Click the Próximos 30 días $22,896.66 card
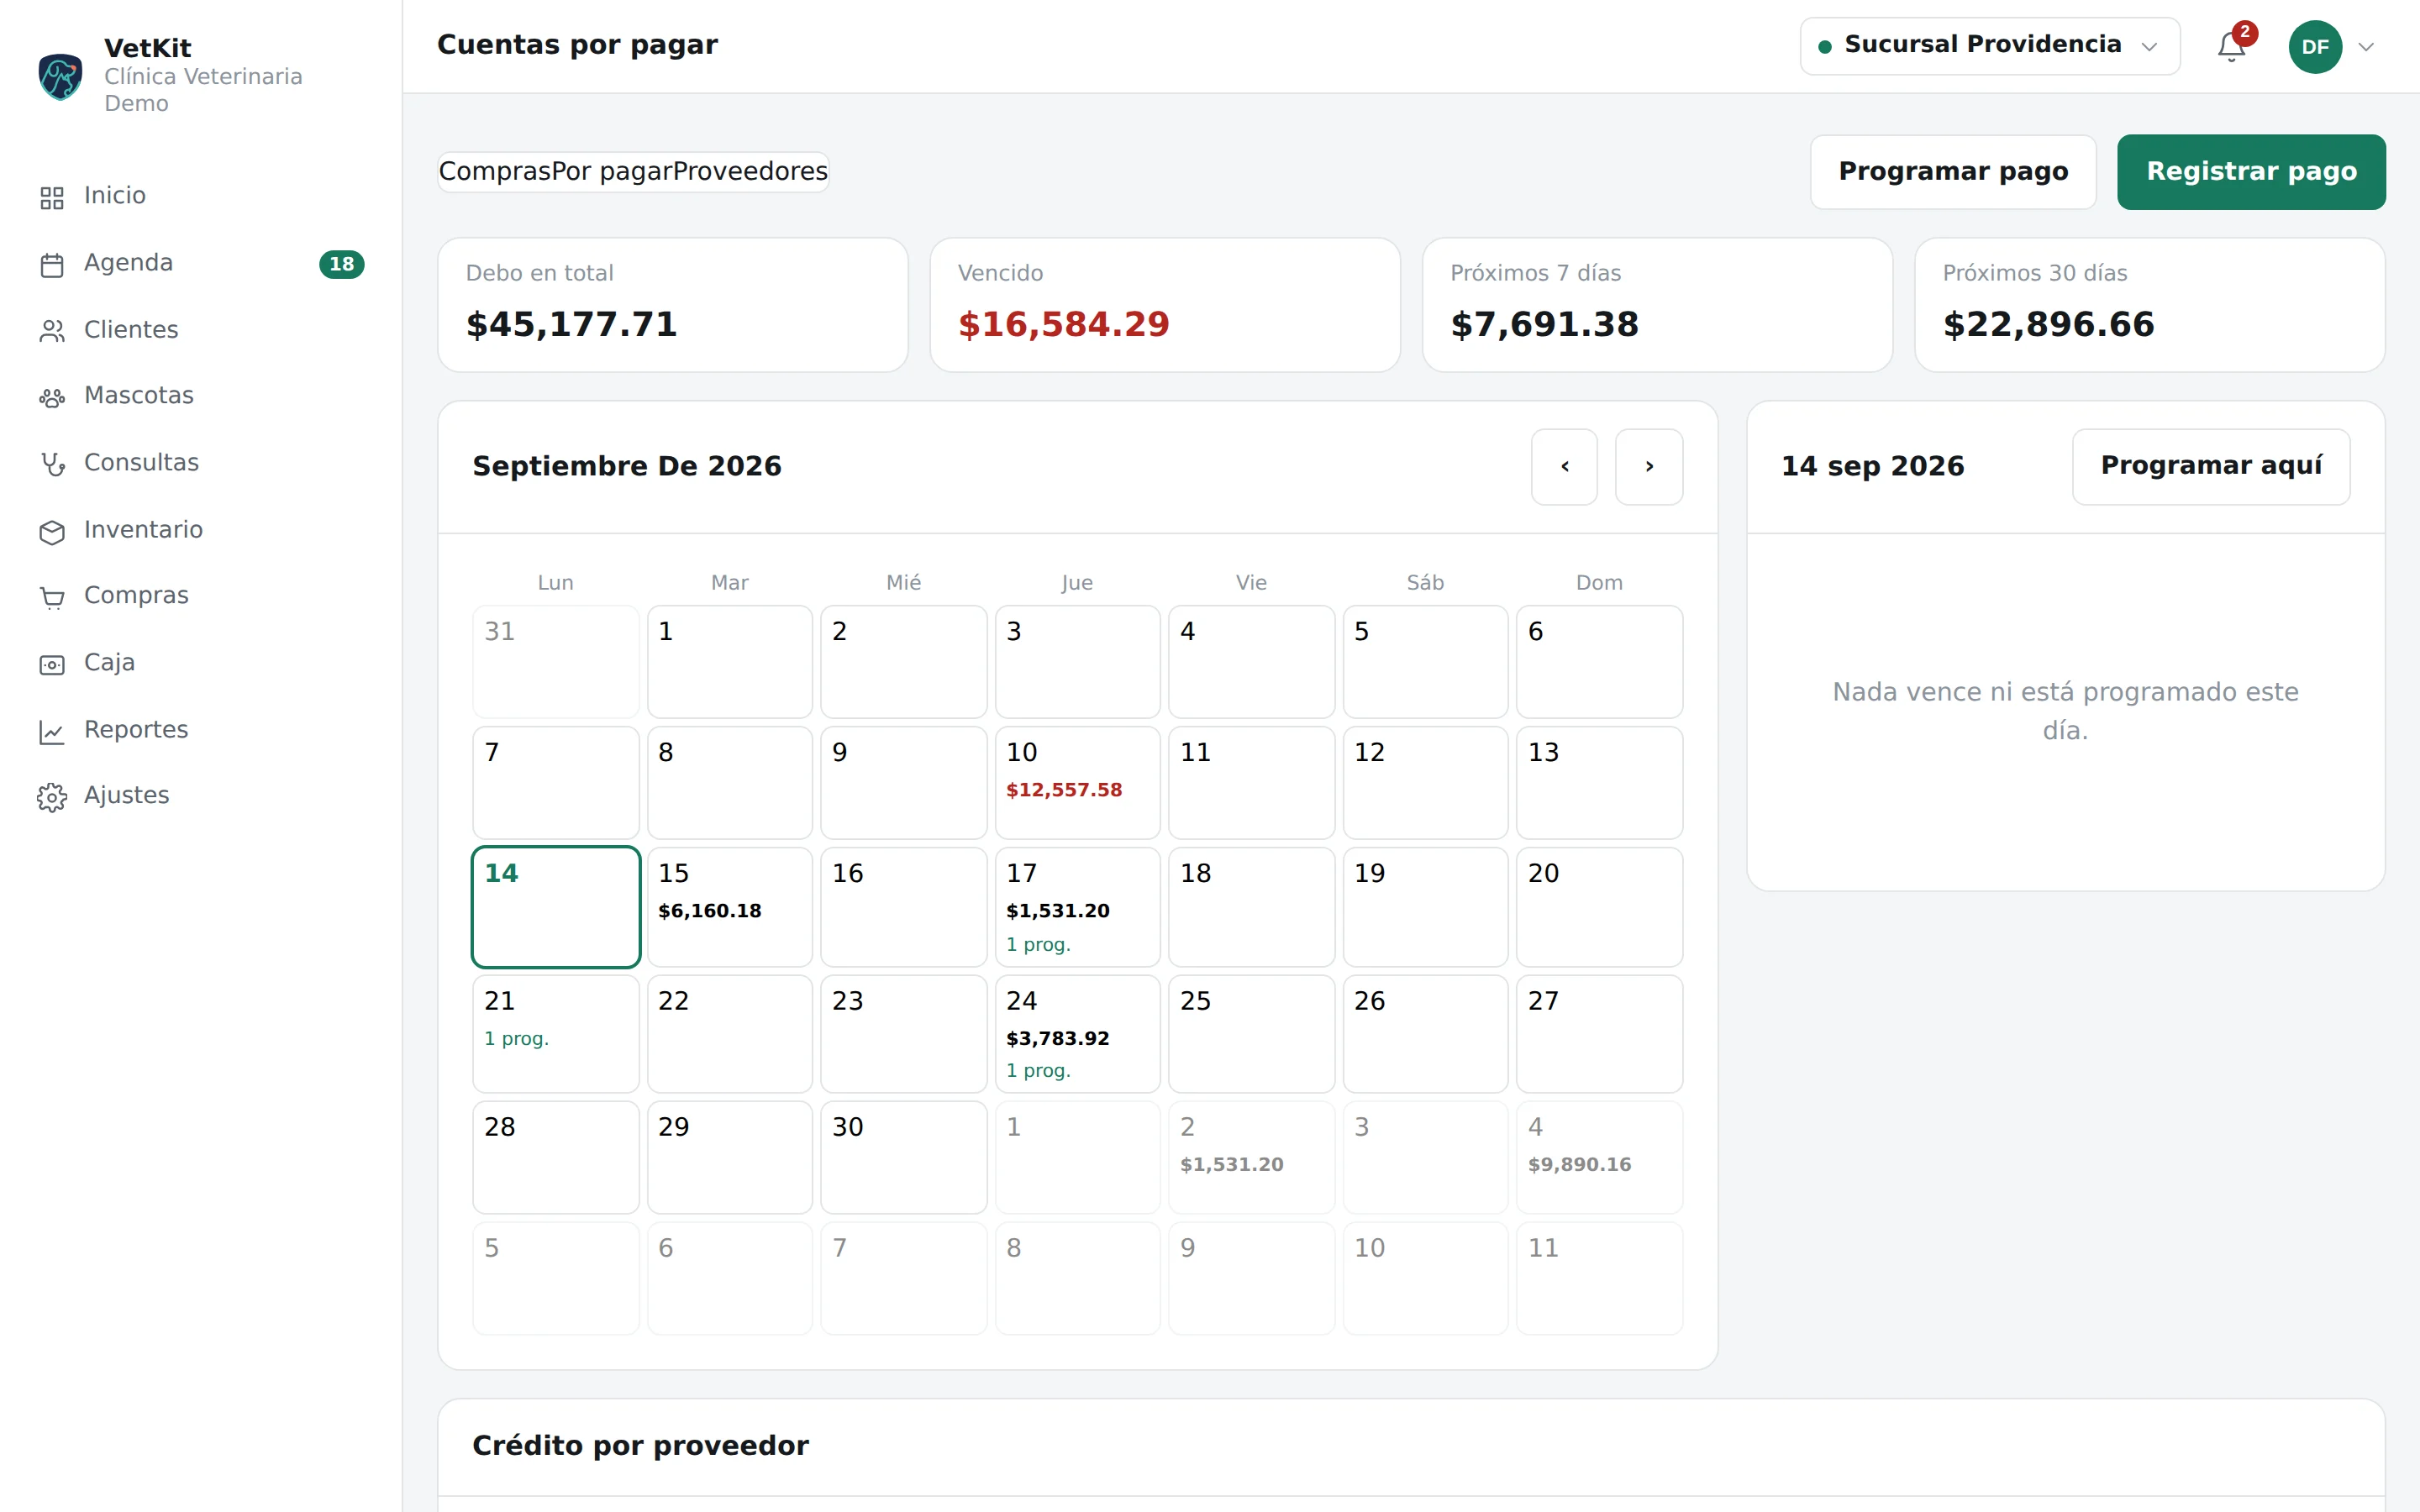This screenshot has height=1512, width=2420. tap(2149, 305)
